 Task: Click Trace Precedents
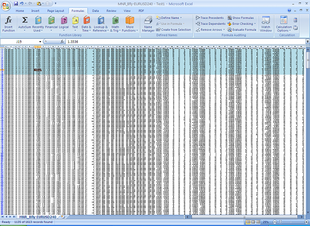(210, 18)
